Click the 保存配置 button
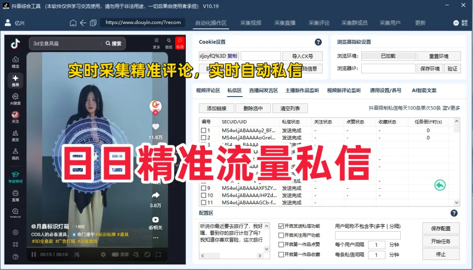Viewport: 473px width, 270px height. coord(440,228)
